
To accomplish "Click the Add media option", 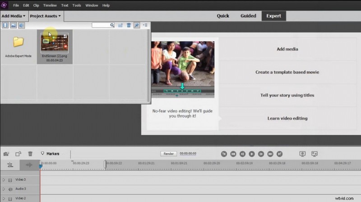I will [x=287, y=49].
